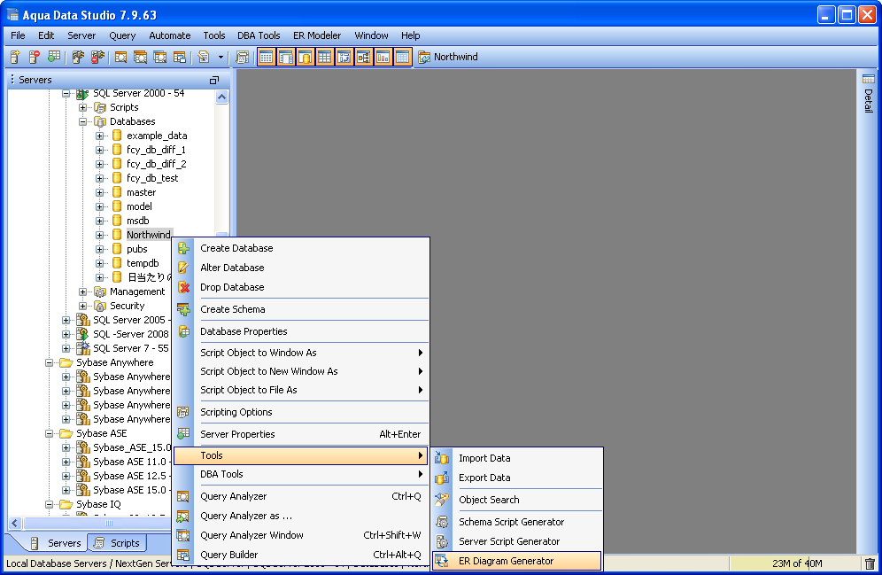
Task: Click the Northwind database icon in the toolbar
Action: [x=424, y=57]
